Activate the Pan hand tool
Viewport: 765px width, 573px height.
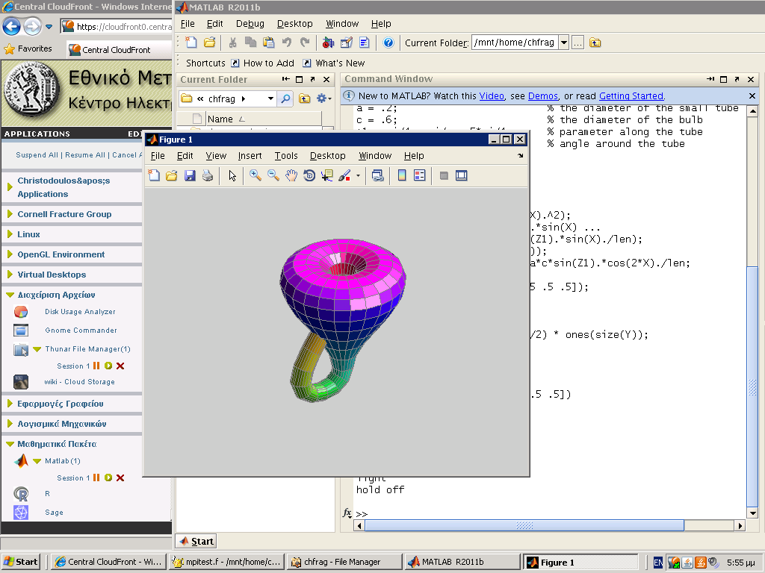pyautogui.click(x=291, y=175)
